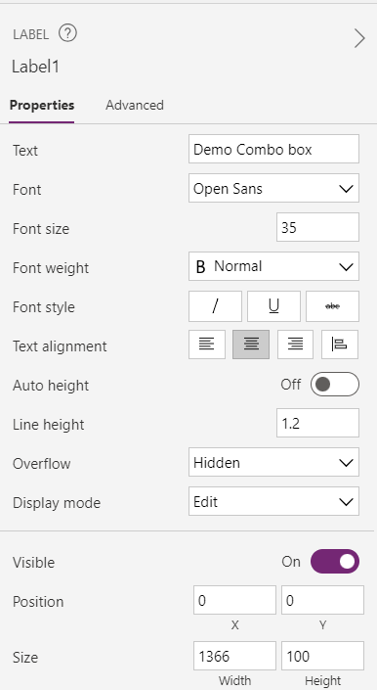Click the Font weight property label
The width and height of the screenshot is (377, 690).
(51, 267)
